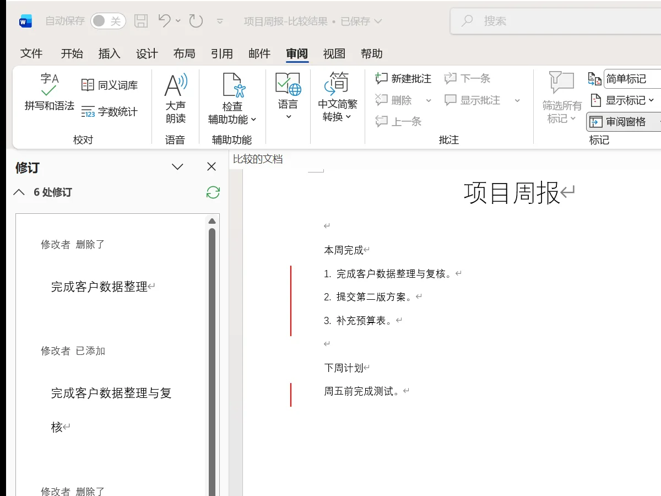Click the line 周五前完成测试
Viewport: 661px width, 496px height.
pos(361,391)
